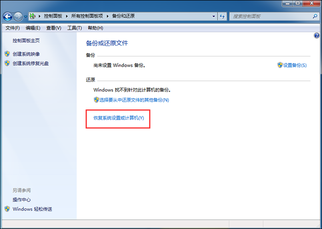The width and height of the screenshot is (322, 229).
Task: Click shield icon beside 创建系统映像
Action: coord(7,54)
